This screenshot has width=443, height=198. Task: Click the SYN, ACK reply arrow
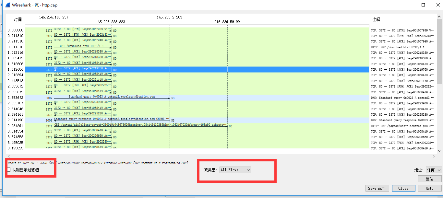coord(83,36)
